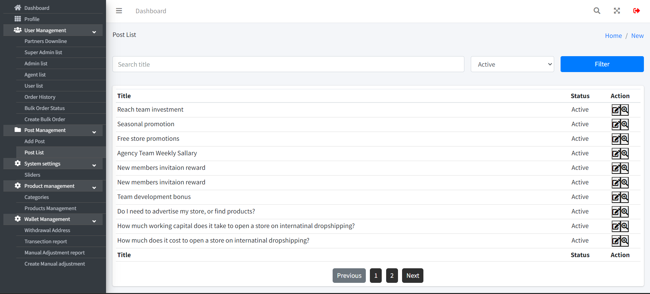Go to Partners Downline page
This screenshot has width=650, height=294.
click(45, 41)
